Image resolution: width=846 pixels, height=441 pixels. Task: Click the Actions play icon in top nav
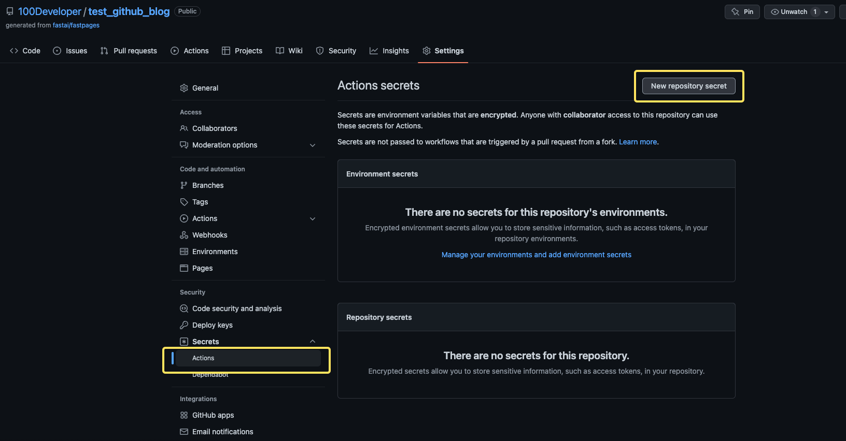click(175, 51)
